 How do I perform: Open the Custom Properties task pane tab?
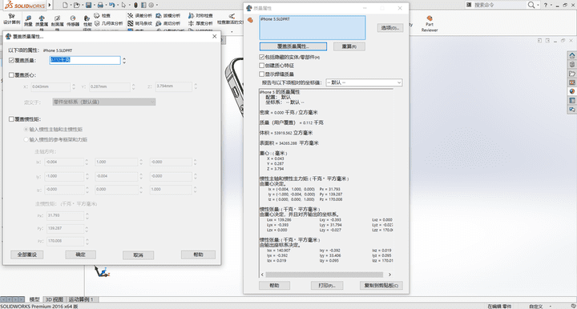pos(572,100)
